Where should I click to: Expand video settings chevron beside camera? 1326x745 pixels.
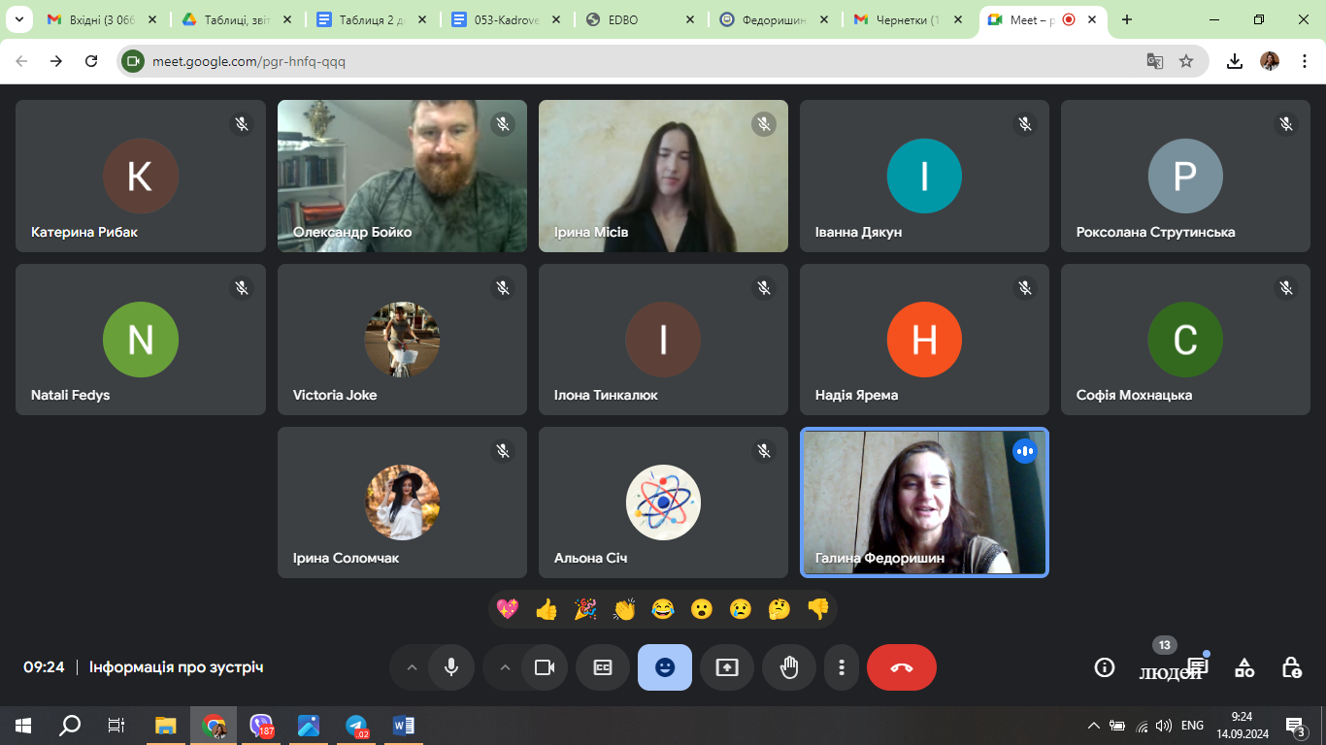pyautogui.click(x=505, y=667)
